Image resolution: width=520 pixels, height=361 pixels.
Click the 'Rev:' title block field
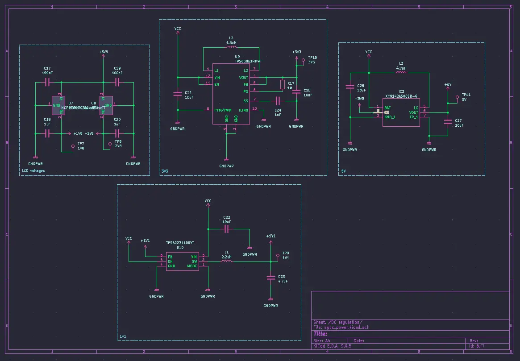(x=474, y=341)
